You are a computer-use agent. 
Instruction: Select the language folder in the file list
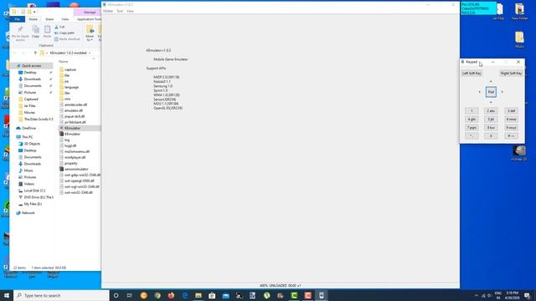point(71,87)
